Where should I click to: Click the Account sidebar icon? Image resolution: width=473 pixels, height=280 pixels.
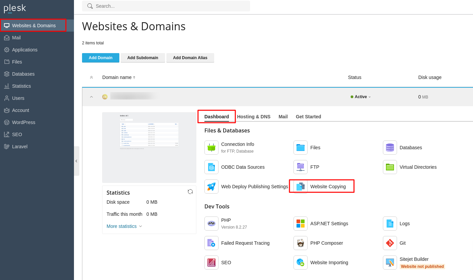coord(7,110)
